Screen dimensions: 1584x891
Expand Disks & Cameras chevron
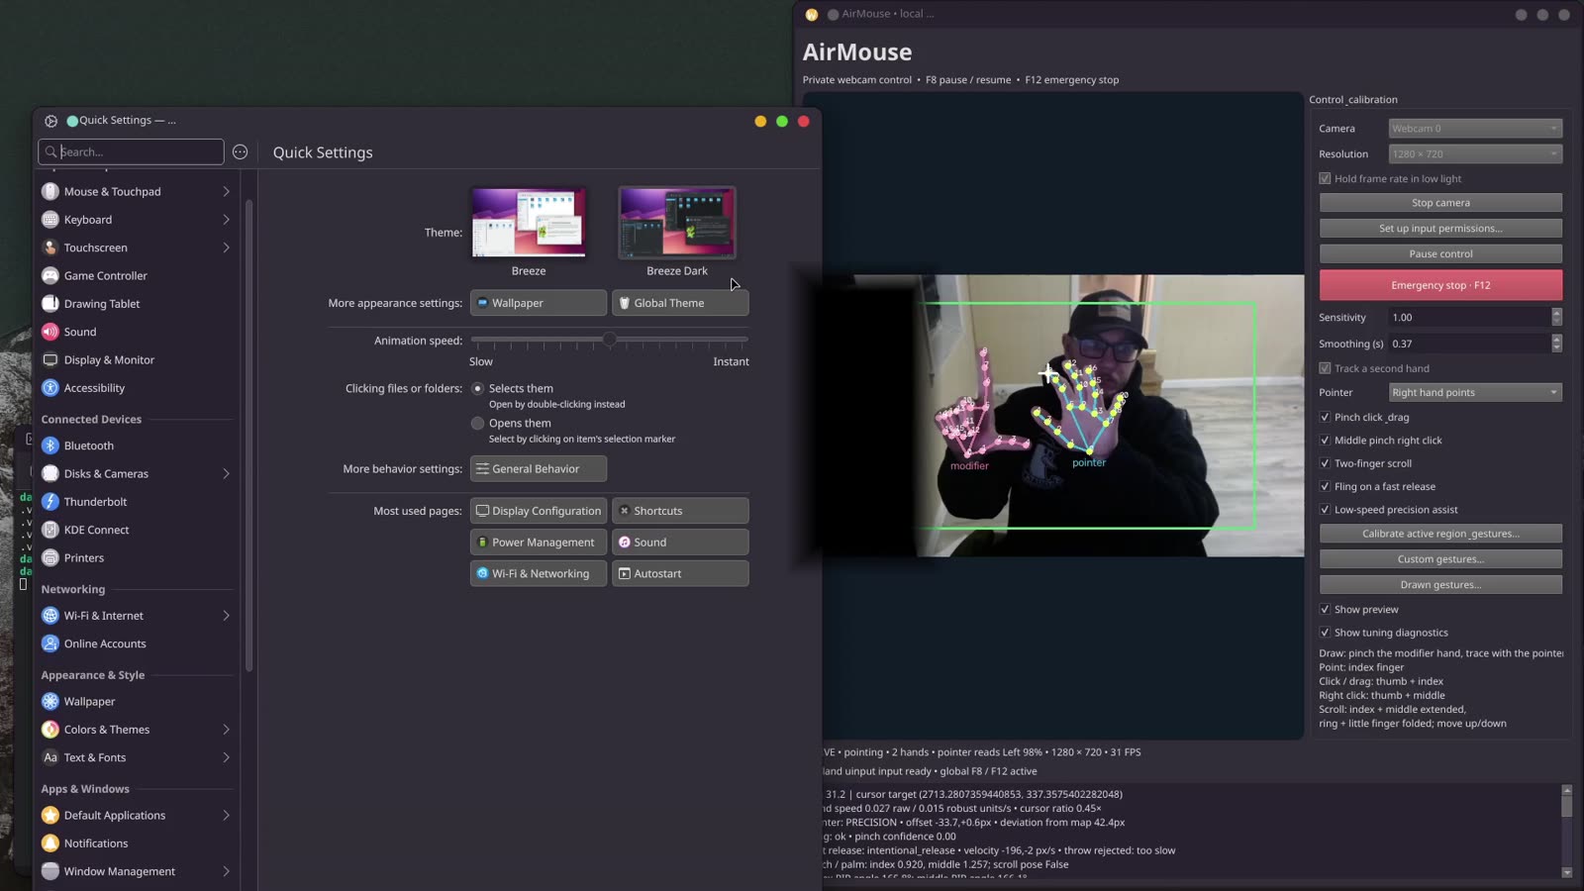pos(226,473)
